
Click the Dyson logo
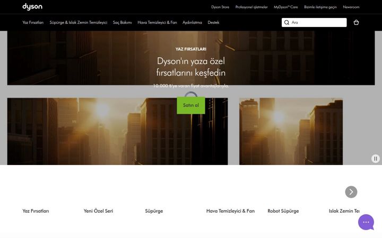tap(32, 7)
